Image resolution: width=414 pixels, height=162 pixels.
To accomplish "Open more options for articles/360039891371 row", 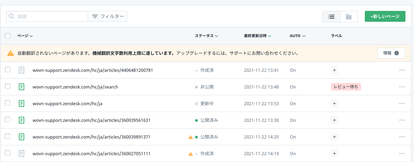I will [x=402, y=137].
